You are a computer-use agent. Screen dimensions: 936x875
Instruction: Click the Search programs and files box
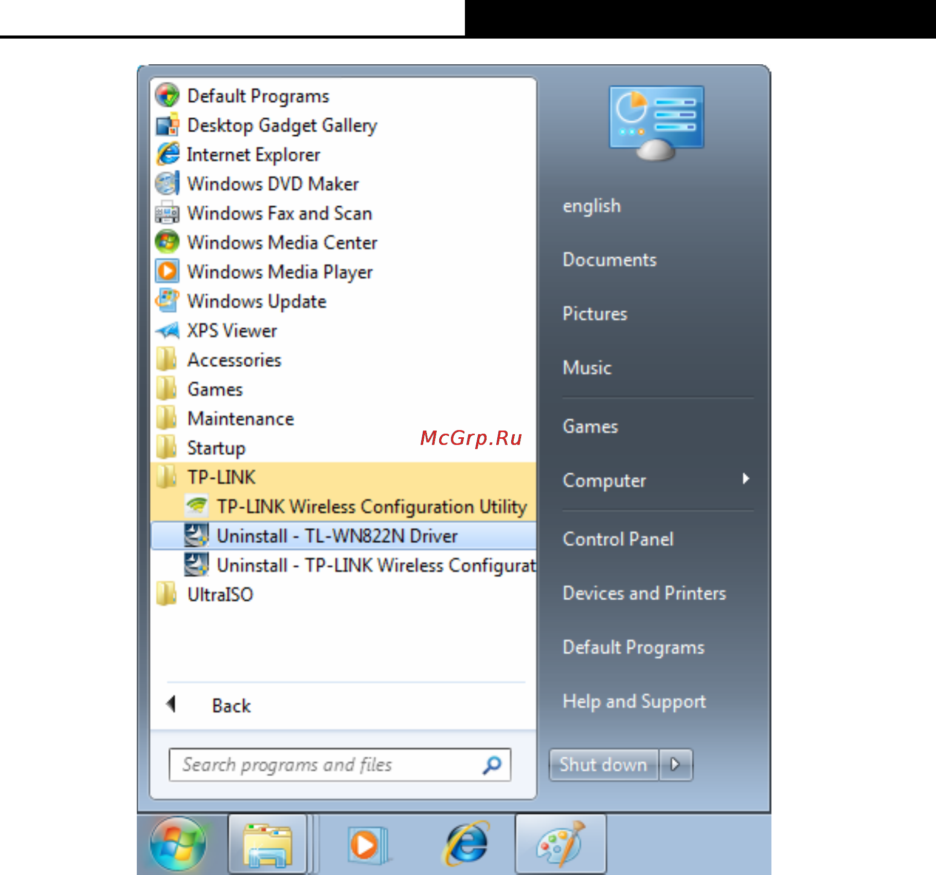339,765
